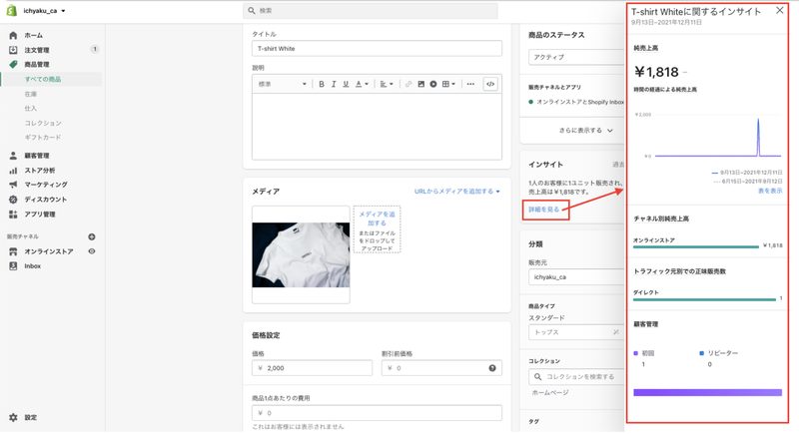The image size is (799, 434).
Task: Click the marketing megaphone icon
Action: pyautogui.click(x=13, y=185)
